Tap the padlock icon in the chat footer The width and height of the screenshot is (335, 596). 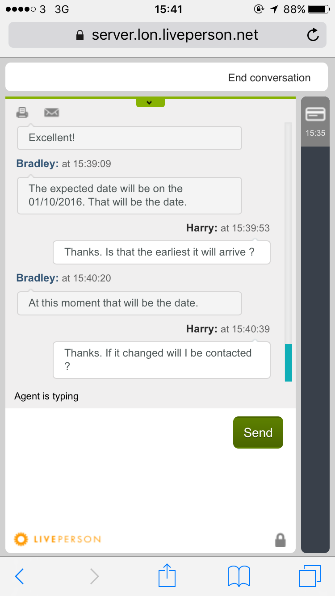click(280, 539)
